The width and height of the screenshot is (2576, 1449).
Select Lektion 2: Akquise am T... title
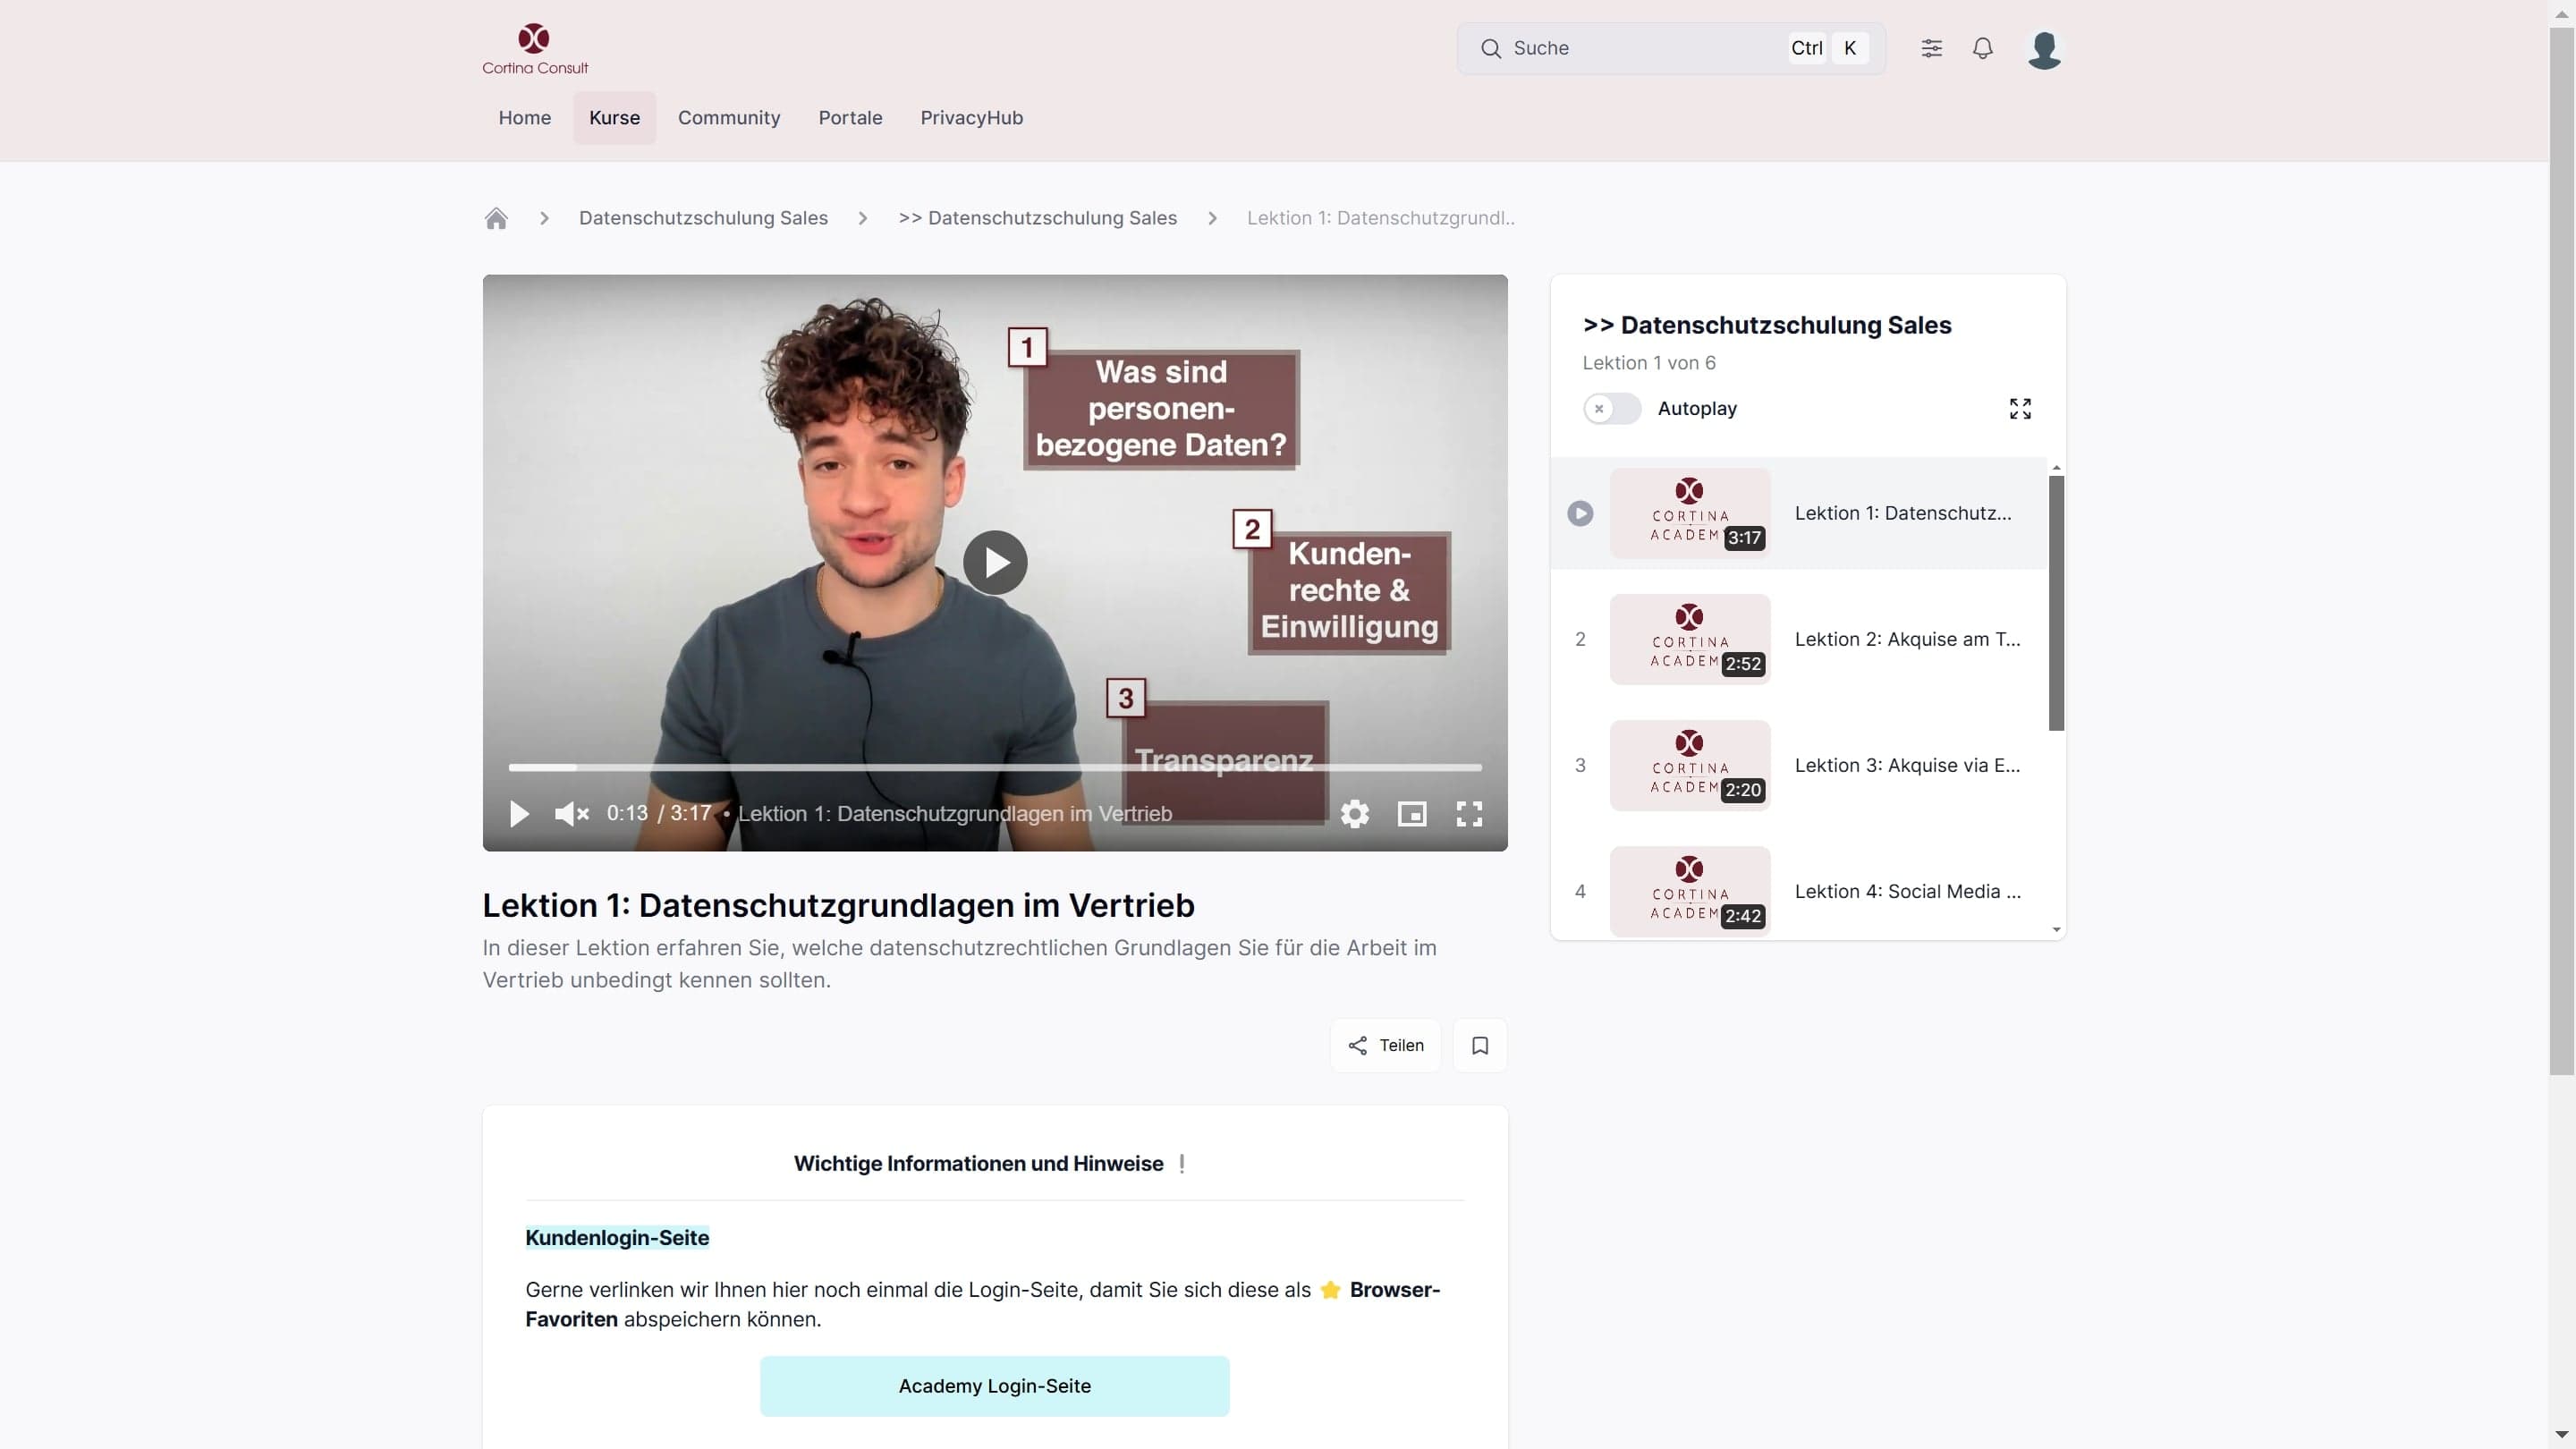tap(1907, 639)
